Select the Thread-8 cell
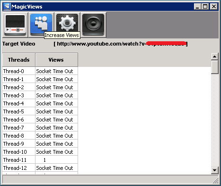 (19, 136)
